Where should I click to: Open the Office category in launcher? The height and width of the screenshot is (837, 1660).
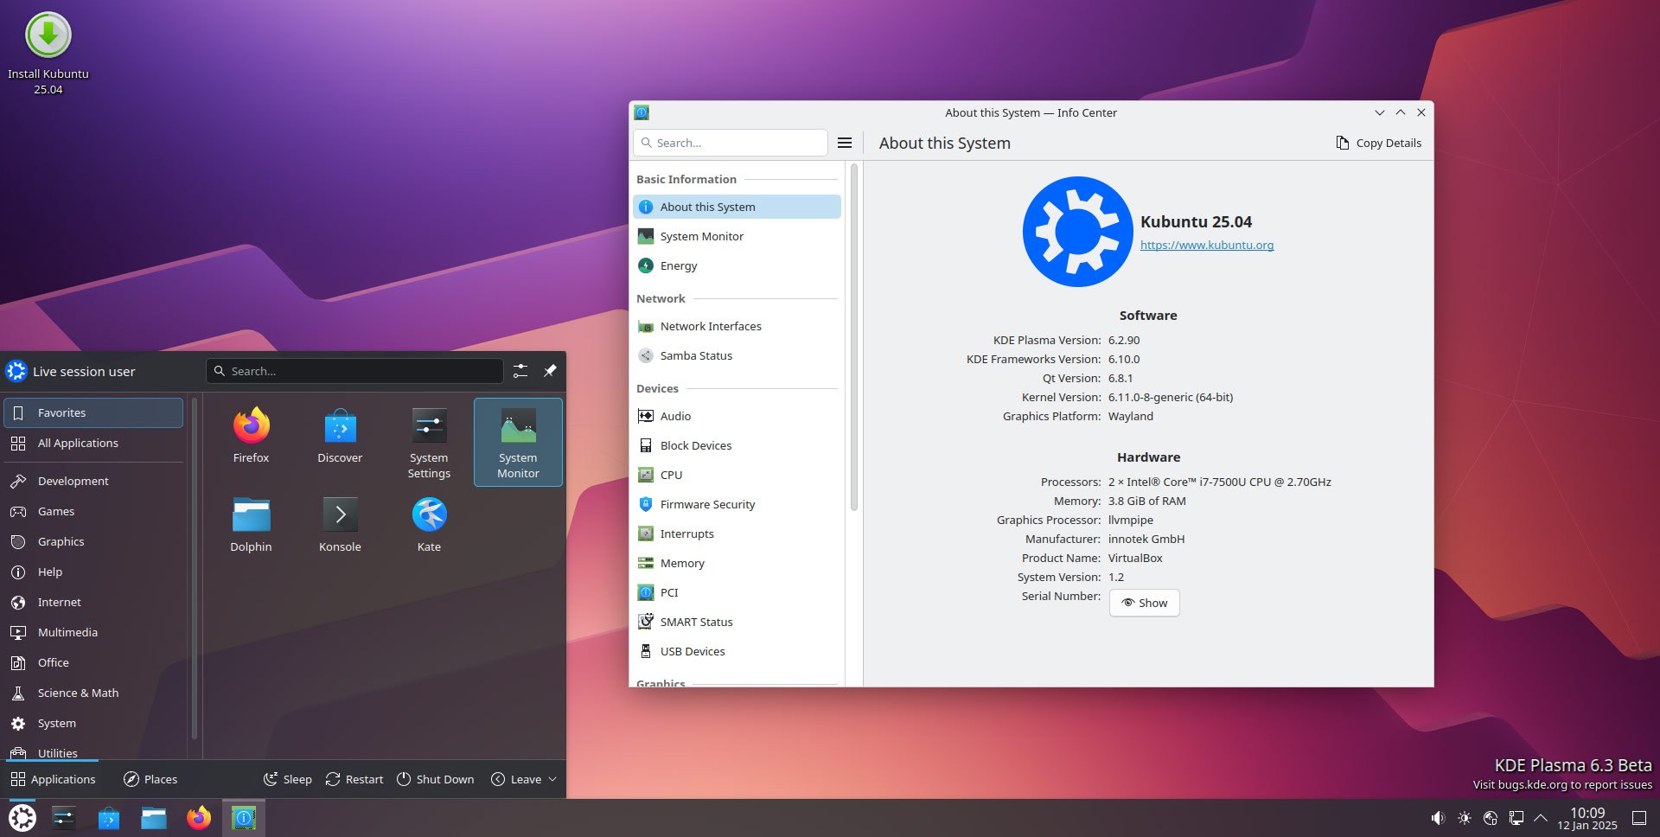coord(93,662)
